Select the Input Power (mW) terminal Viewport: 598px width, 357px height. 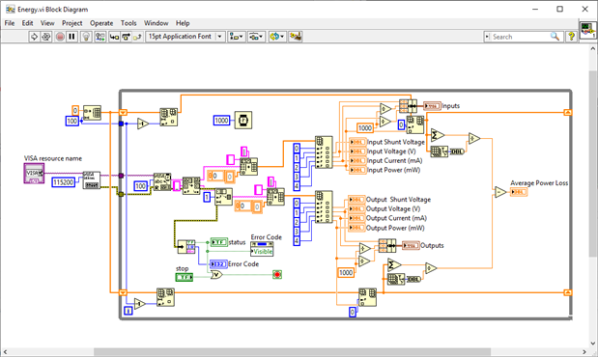click(357, 171)
